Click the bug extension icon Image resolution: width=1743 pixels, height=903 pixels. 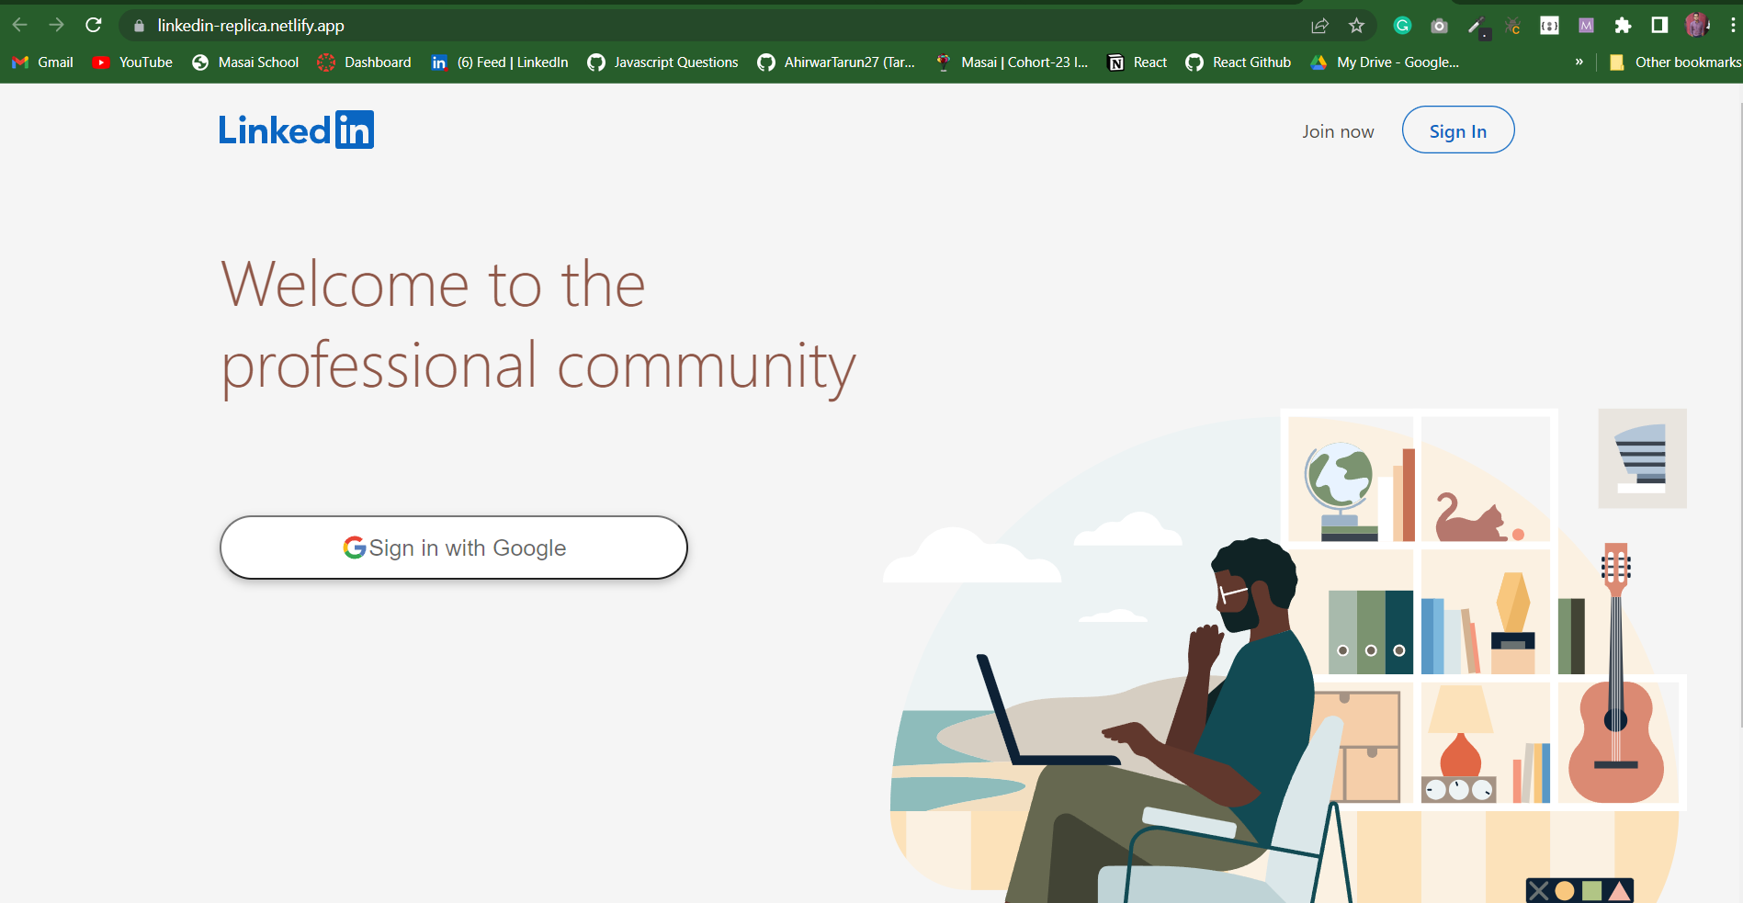(x=1512, y=26)
